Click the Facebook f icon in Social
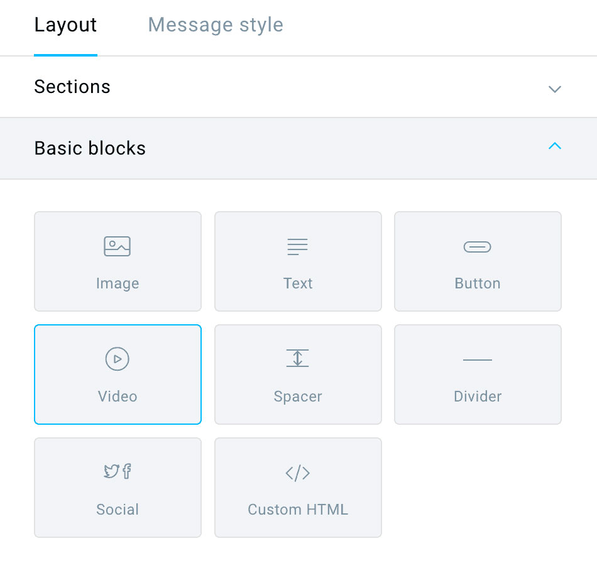Image resolution: width=597 pixels, height=563 pixels. pos(127,471)
